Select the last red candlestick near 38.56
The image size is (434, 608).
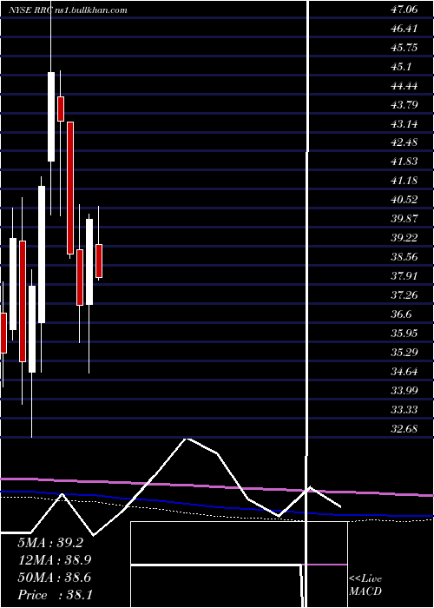(x=99, y=261)
